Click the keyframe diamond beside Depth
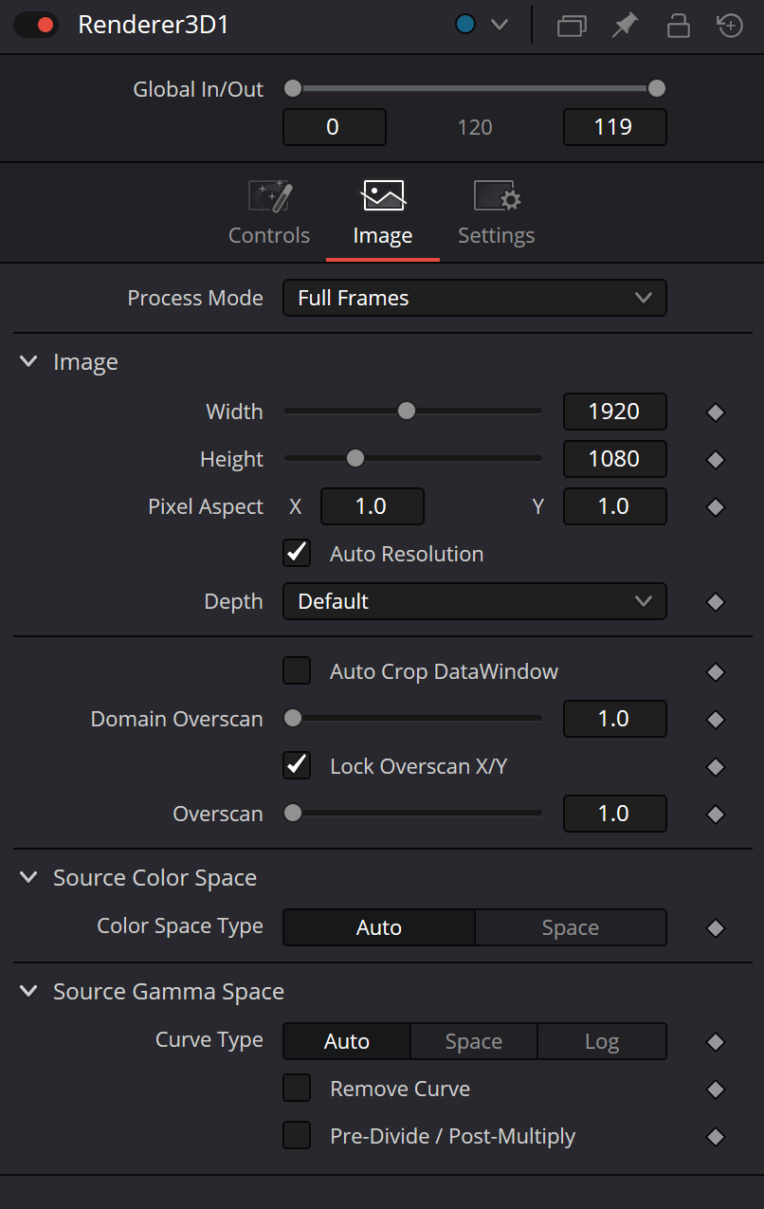764x1209 pixels. pos(716,602)
